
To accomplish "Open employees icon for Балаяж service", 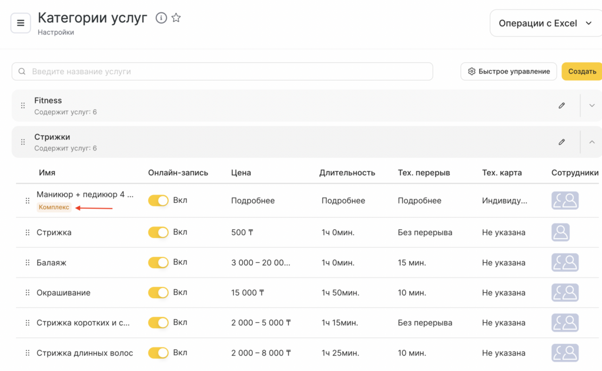I will click(x=564, y=263).
